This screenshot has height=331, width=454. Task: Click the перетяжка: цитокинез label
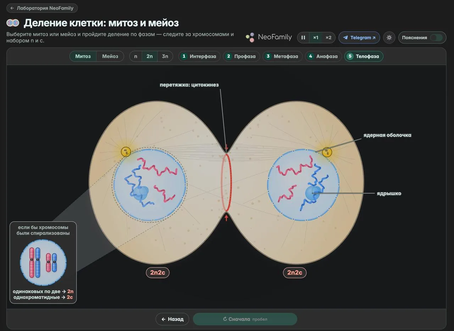[x=189, y=85]
